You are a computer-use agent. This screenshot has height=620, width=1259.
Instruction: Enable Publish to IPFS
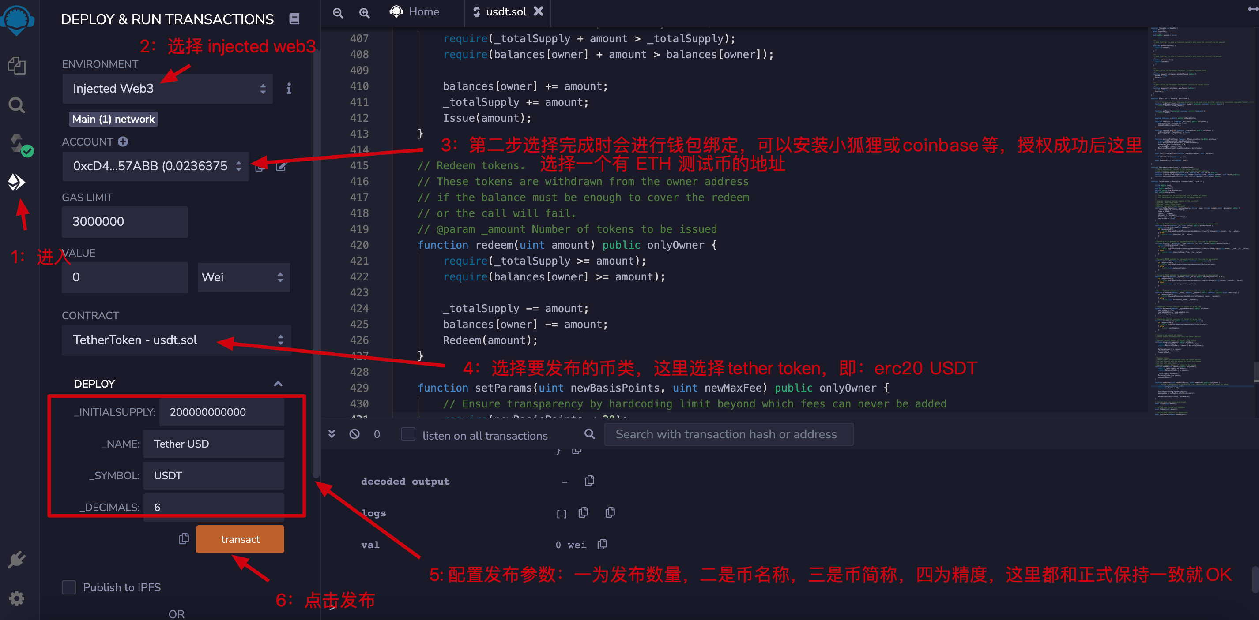coord(68,587)
